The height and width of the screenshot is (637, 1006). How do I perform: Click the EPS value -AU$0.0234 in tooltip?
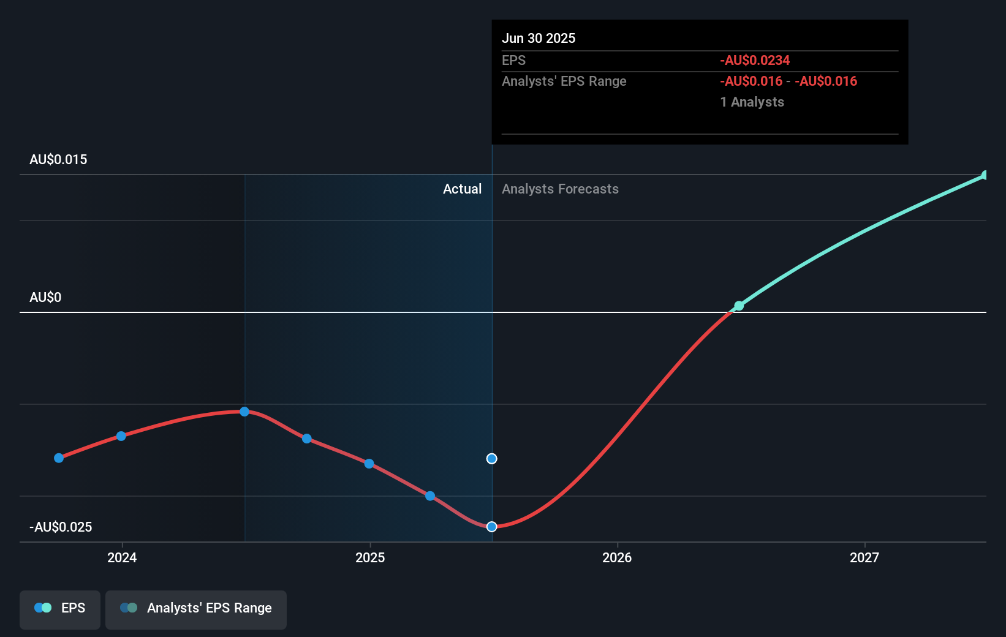(x=755, y=60)
